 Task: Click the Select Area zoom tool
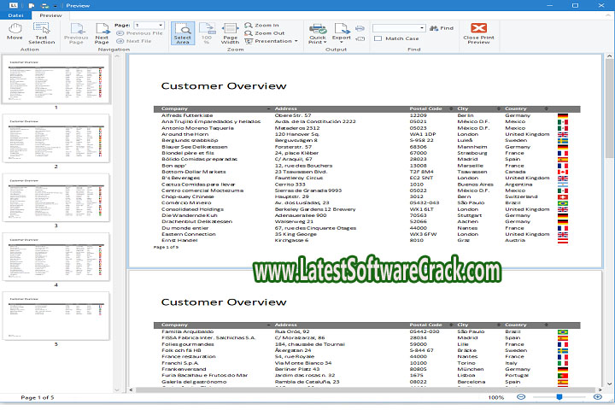(182, 32)
